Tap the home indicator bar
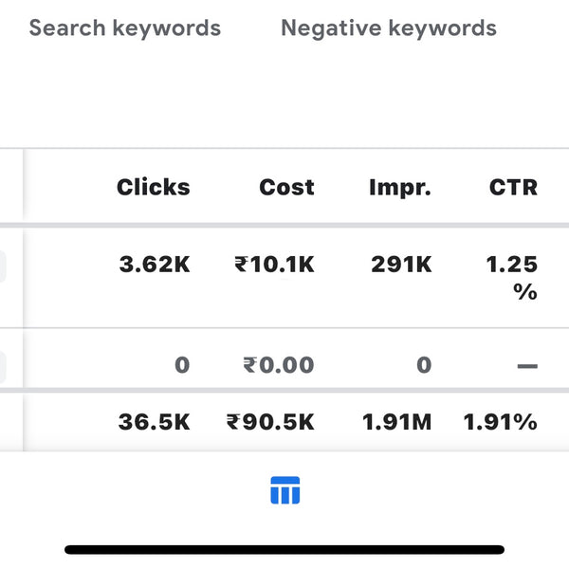 (x=284, y=549)
